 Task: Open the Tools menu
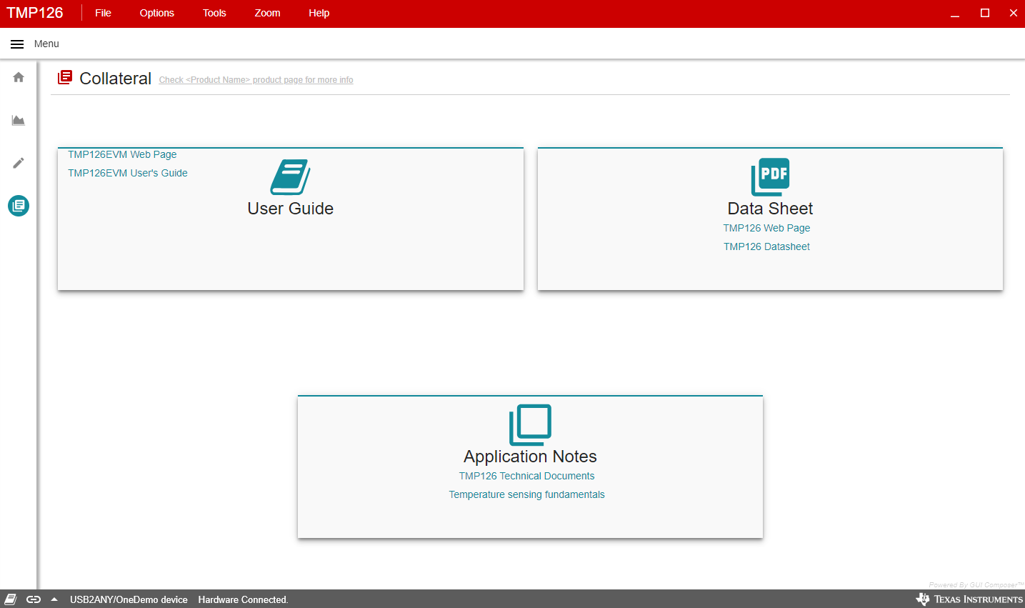click(214, 13)
